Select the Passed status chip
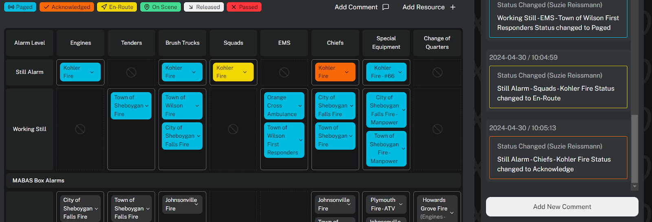This screenshot has height=222, width=652. pos(244,7)
